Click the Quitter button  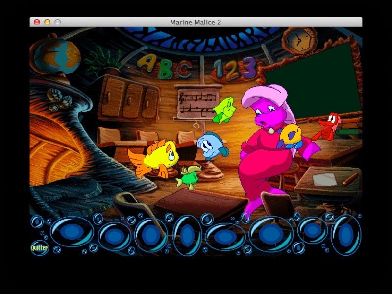pos(39,248)
